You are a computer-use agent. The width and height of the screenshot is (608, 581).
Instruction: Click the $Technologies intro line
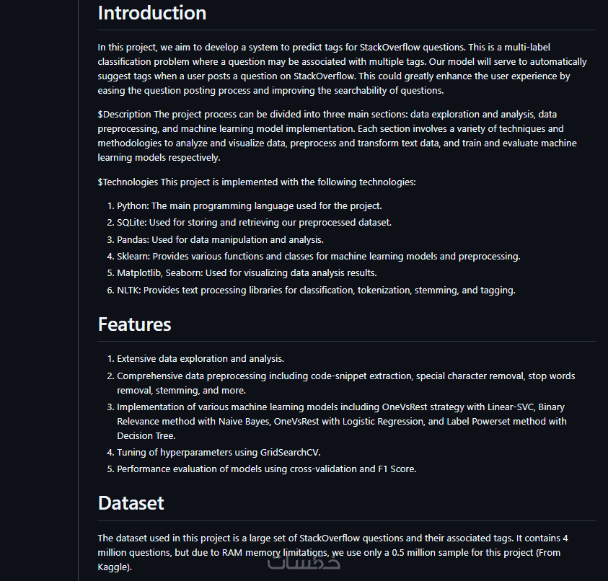[x=256, y=182]
